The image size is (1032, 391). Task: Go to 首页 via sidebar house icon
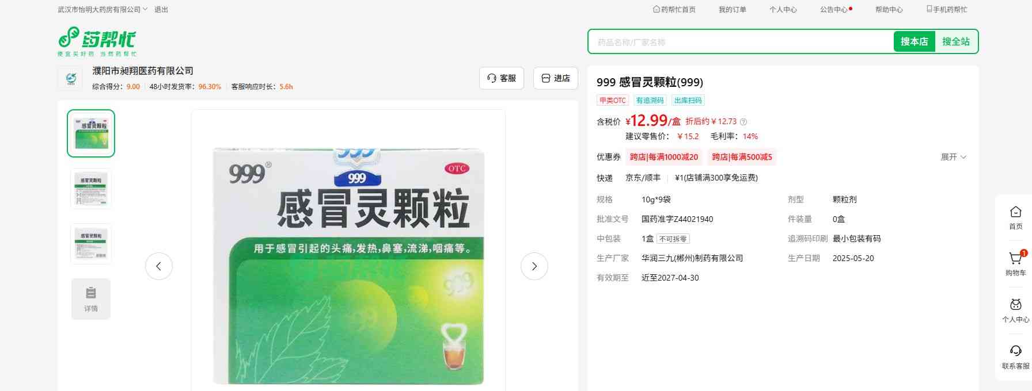click(x=1016, y=212)
